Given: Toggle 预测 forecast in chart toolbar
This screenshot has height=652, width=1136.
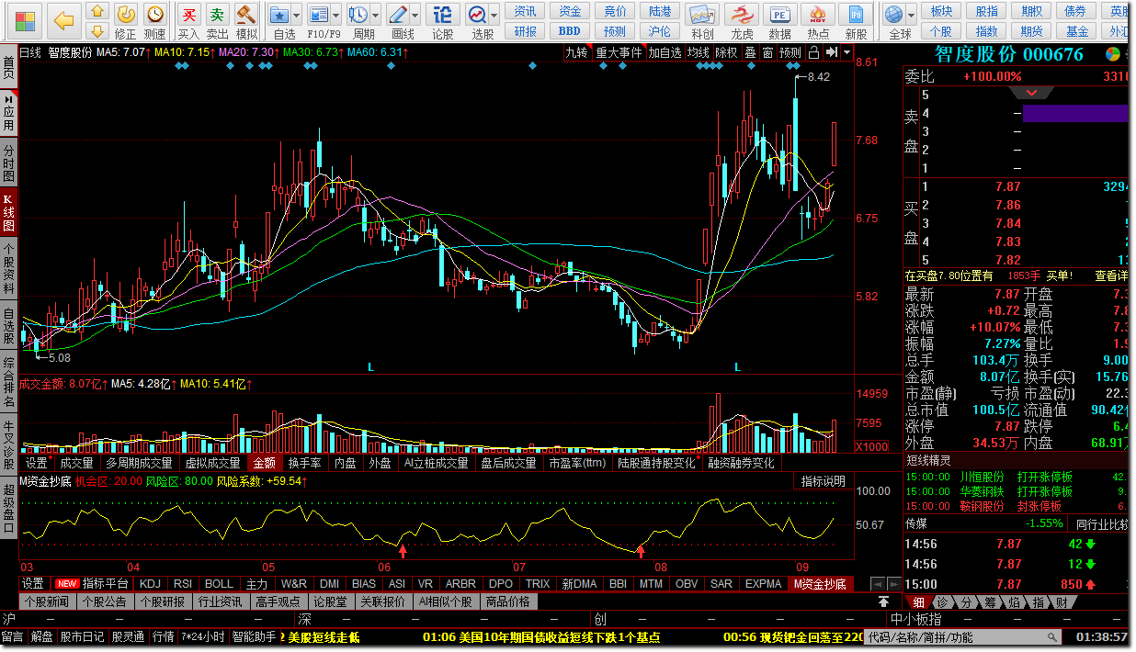Looking at the screenshot, I should 790,52.
